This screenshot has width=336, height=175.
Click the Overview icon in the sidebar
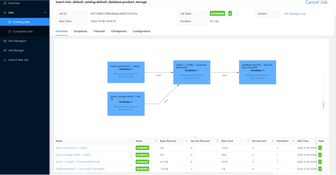click(x=4, y=2)
